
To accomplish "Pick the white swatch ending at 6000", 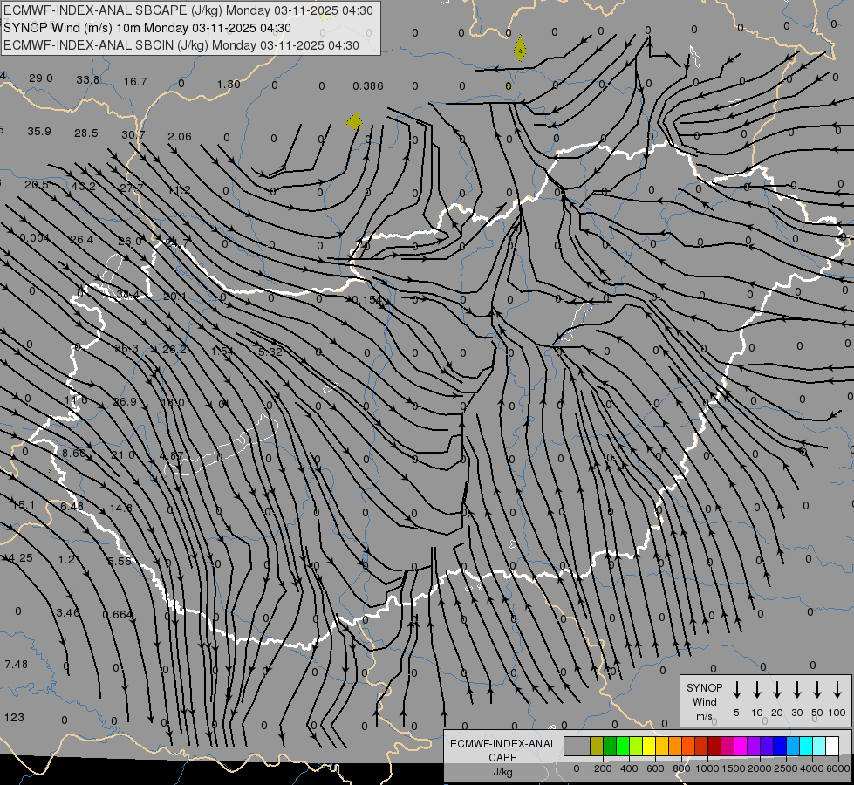I will tap(831, 746).
